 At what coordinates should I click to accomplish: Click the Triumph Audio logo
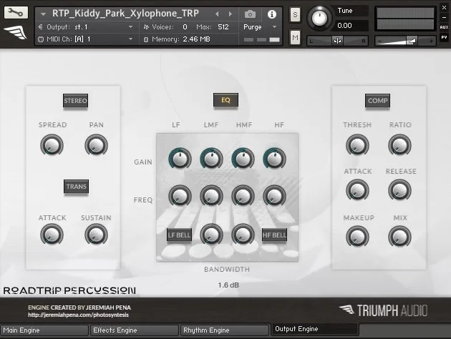click(x=383, y=310)
